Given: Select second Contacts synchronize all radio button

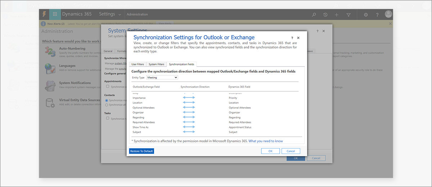Looking at the screenshot, I should [x=107, y=105].
